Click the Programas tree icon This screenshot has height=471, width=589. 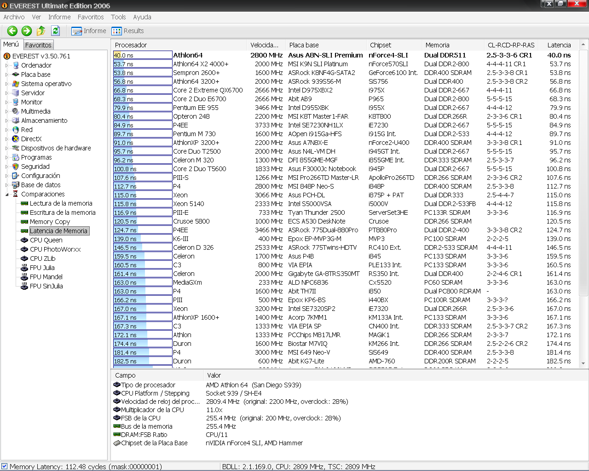click(x=16, y=157)
